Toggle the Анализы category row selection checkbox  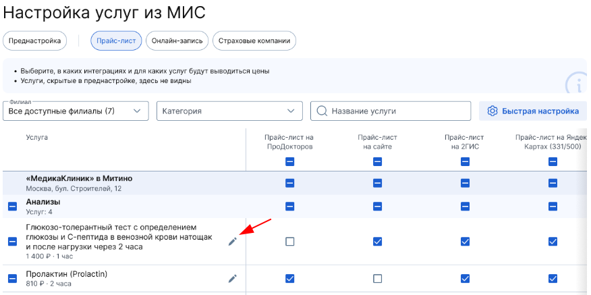pyautogui.click(x=12, y=207)
